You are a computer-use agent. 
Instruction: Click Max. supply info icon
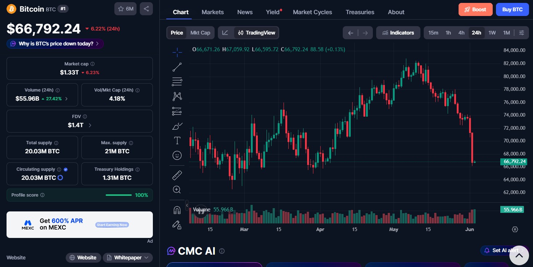(x=131, y=143)
